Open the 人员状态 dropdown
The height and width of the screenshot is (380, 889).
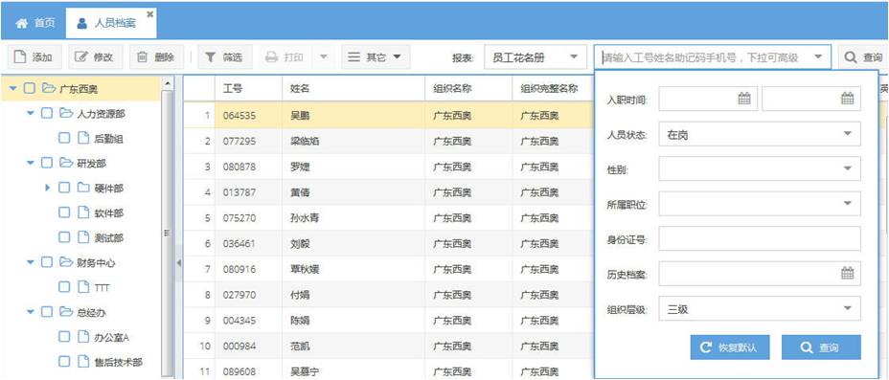tap(760, 134)
